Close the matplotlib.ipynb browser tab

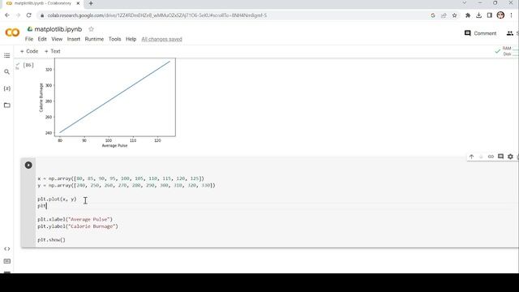point(78,3)
